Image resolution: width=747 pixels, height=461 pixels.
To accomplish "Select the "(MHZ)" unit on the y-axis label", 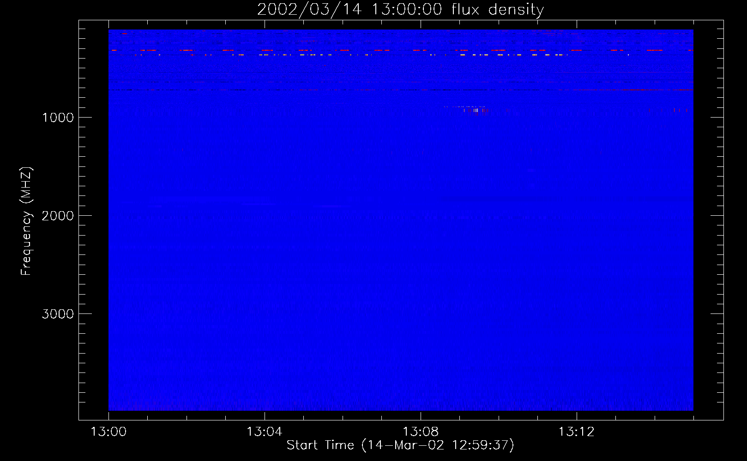I will pos(26,185).
